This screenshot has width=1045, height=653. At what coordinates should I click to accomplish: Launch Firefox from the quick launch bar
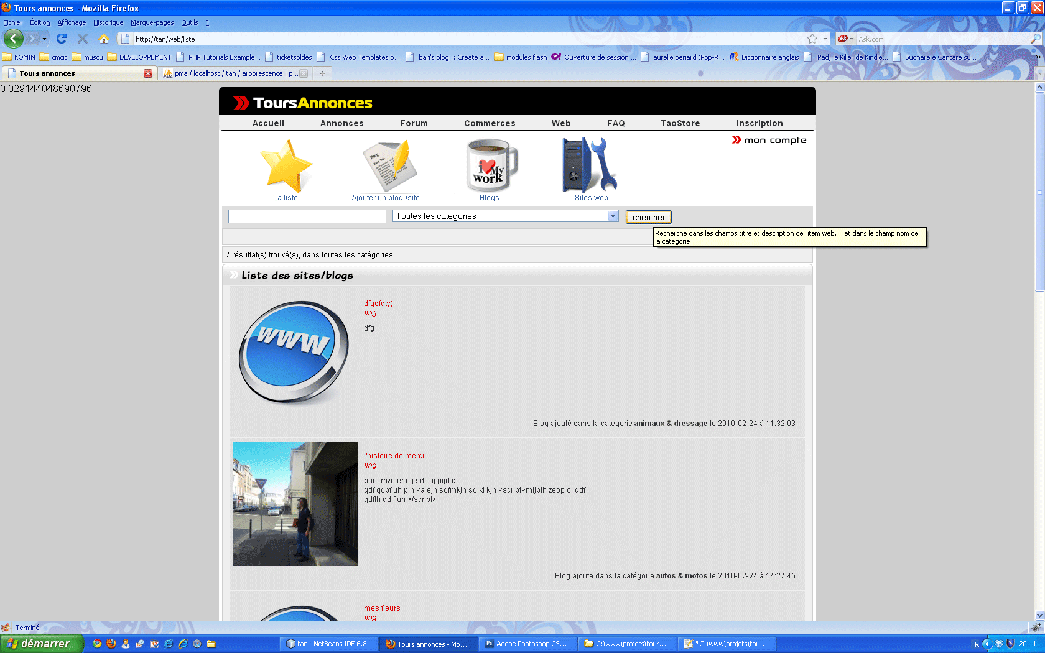tap(111, 644)
